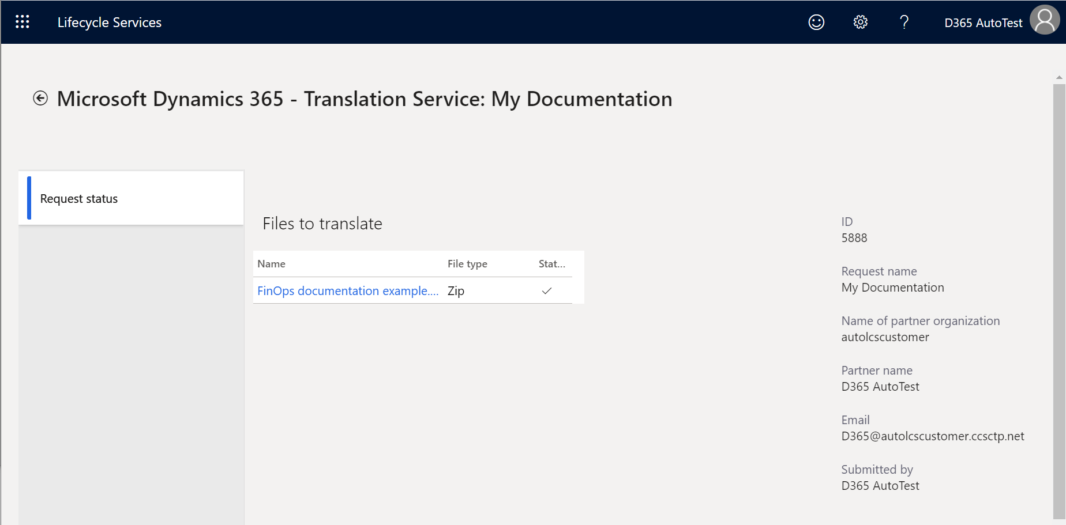The width and height of the screenshot is (1066, 525).
Task: Expand the truncated Stat... column header
Action: (551, 263)
